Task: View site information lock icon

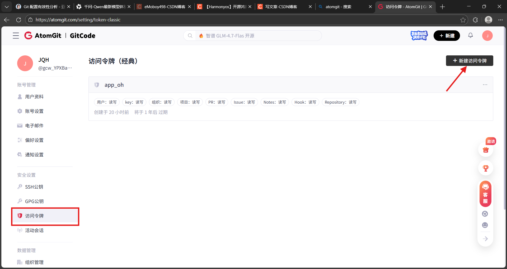Action: click(30, 20)
